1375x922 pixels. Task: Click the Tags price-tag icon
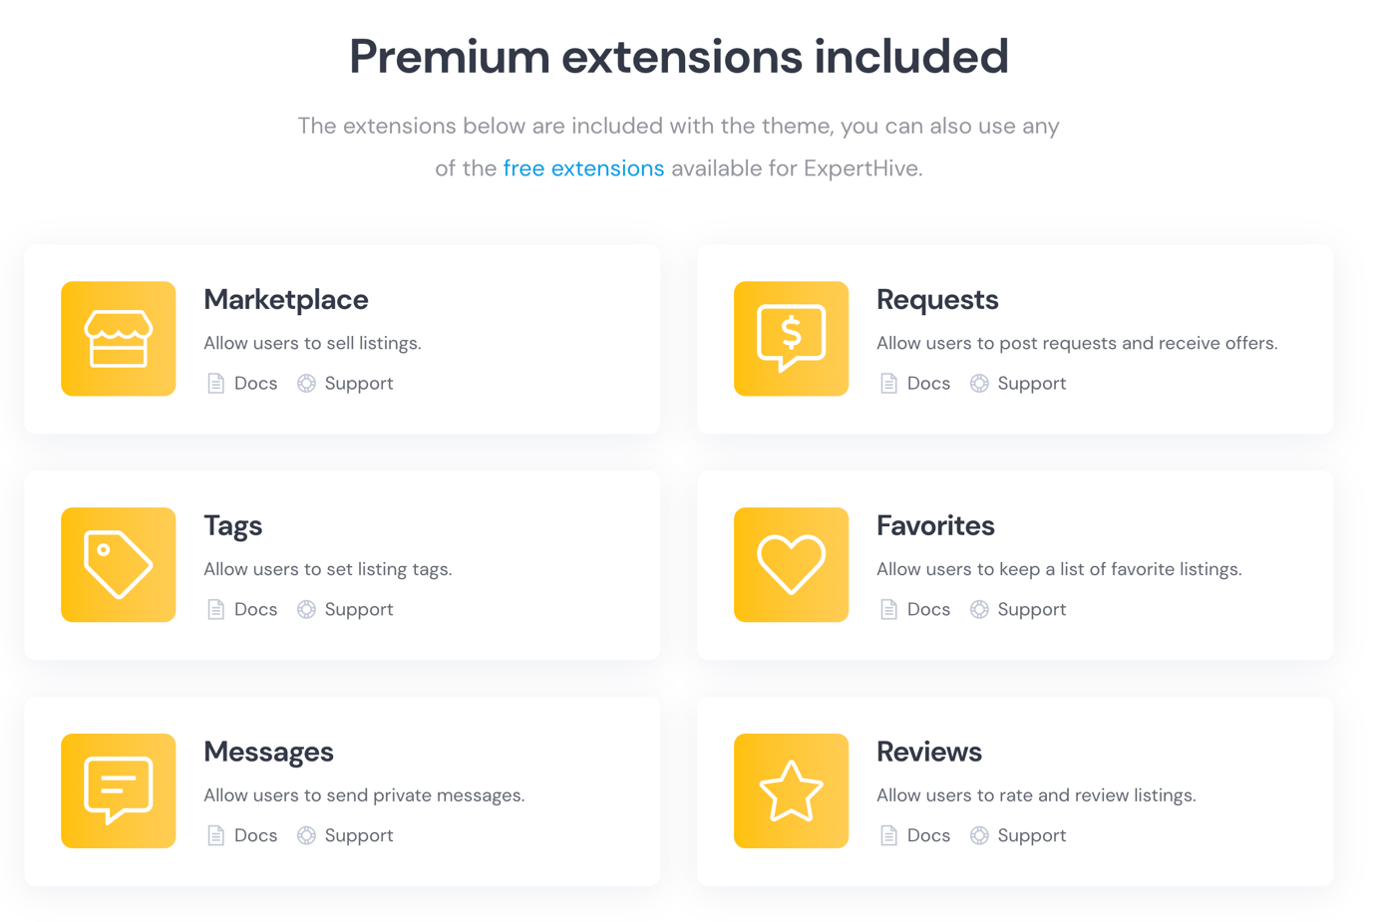click(118, 565)
